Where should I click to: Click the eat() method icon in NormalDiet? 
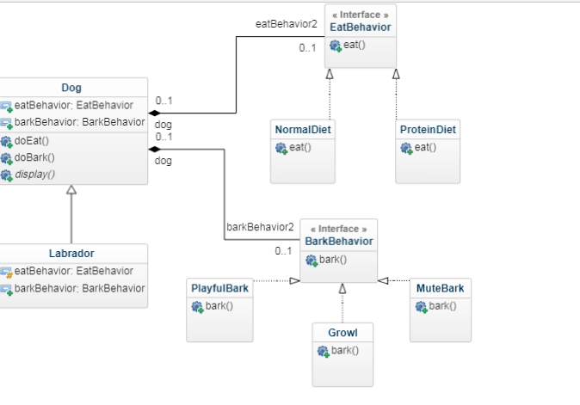click(x=281, y=148)
